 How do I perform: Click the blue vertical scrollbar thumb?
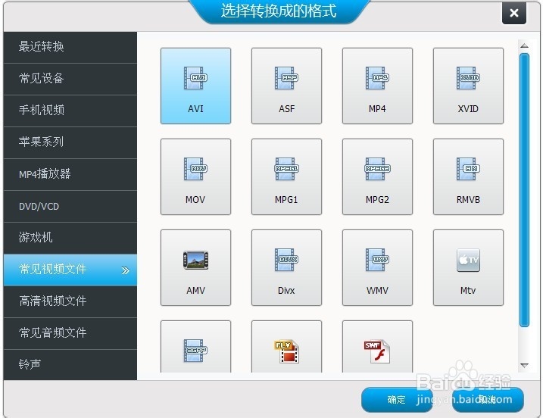click(524, 190)
